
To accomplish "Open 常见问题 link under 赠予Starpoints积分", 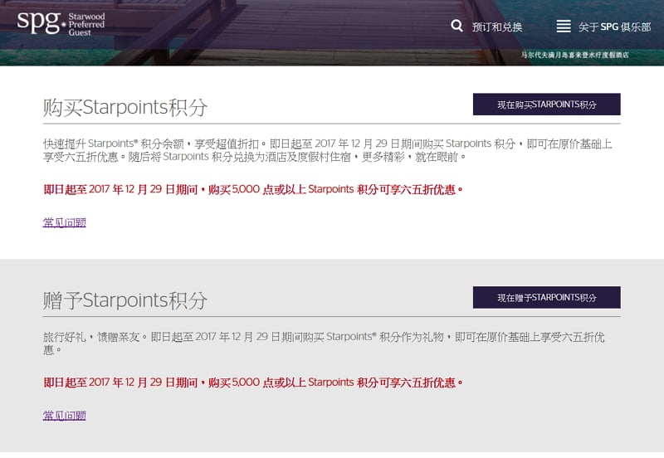I will [x=65, y=415].
